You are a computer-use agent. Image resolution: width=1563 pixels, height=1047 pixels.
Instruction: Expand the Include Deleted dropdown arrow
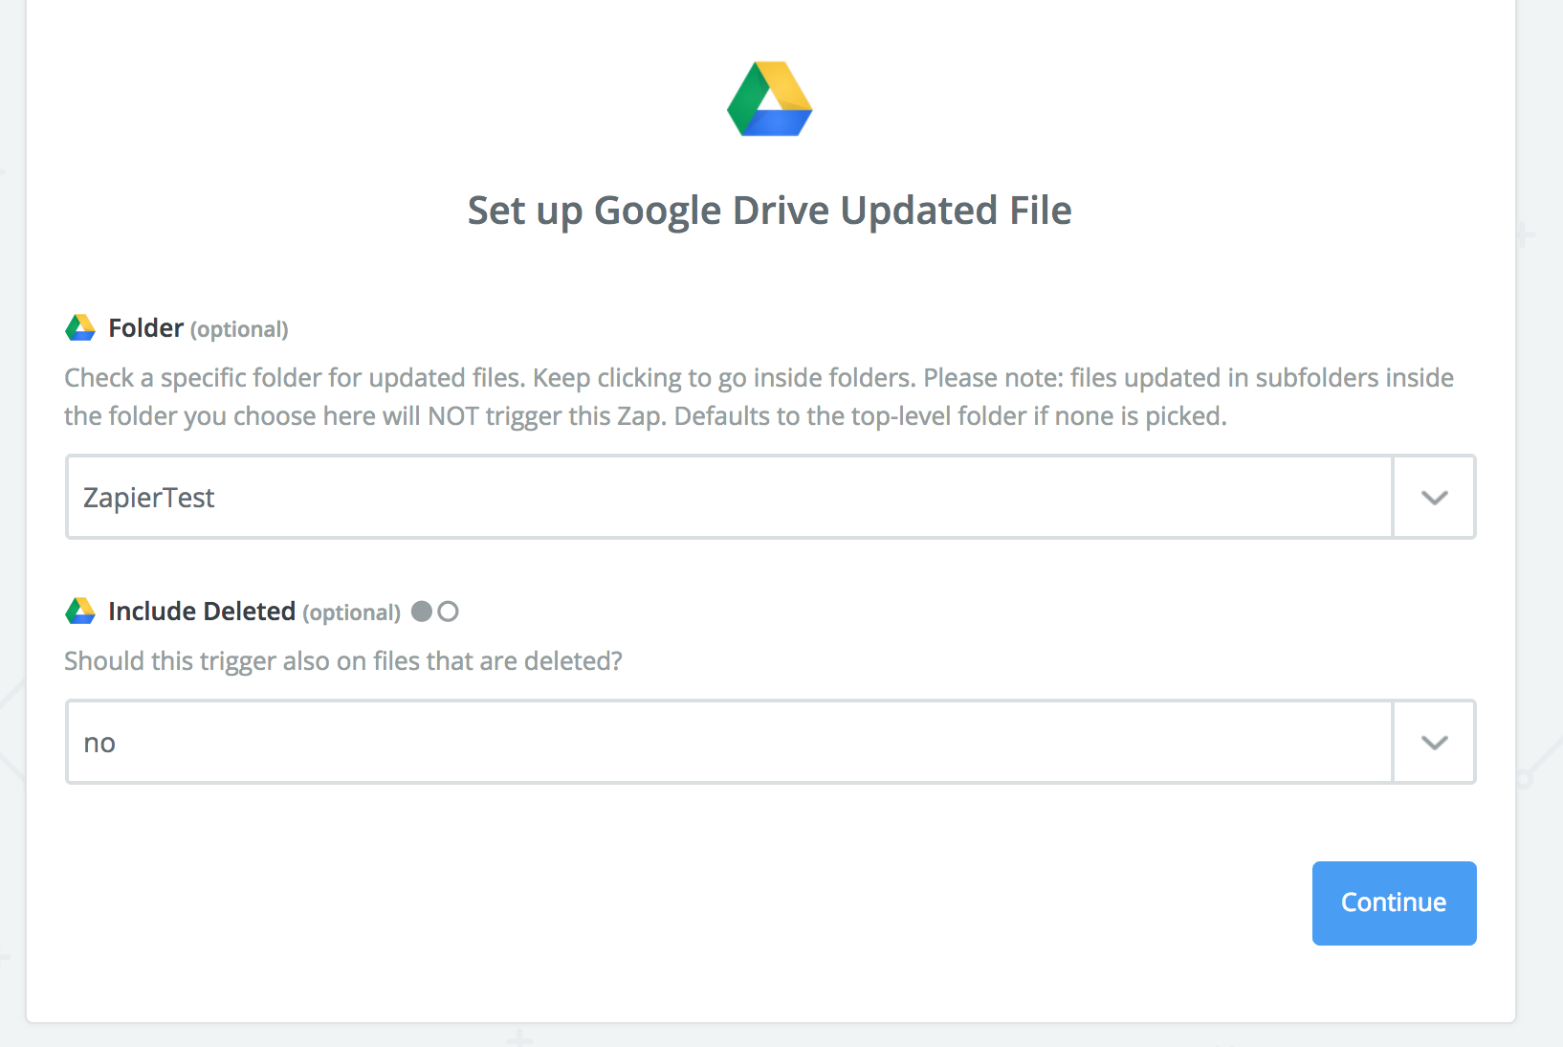click(1434, 743)
